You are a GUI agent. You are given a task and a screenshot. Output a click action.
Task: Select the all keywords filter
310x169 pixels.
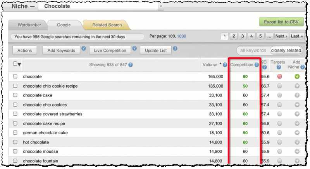[x=253, y=51]
